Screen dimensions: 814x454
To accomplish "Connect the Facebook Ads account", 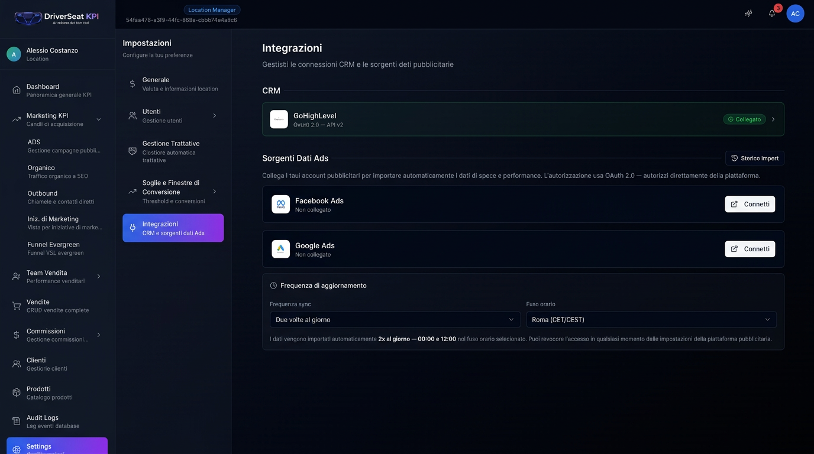I will click(x=750, y=204).
